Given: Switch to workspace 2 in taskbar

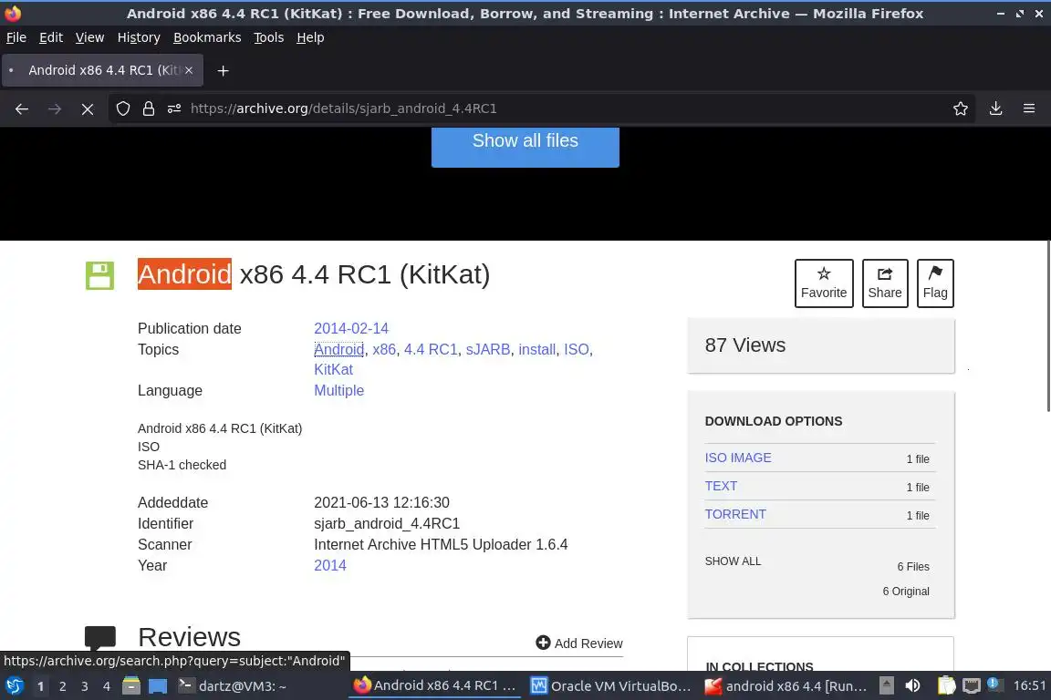Looking at the screenshot, I should (62, 686).
